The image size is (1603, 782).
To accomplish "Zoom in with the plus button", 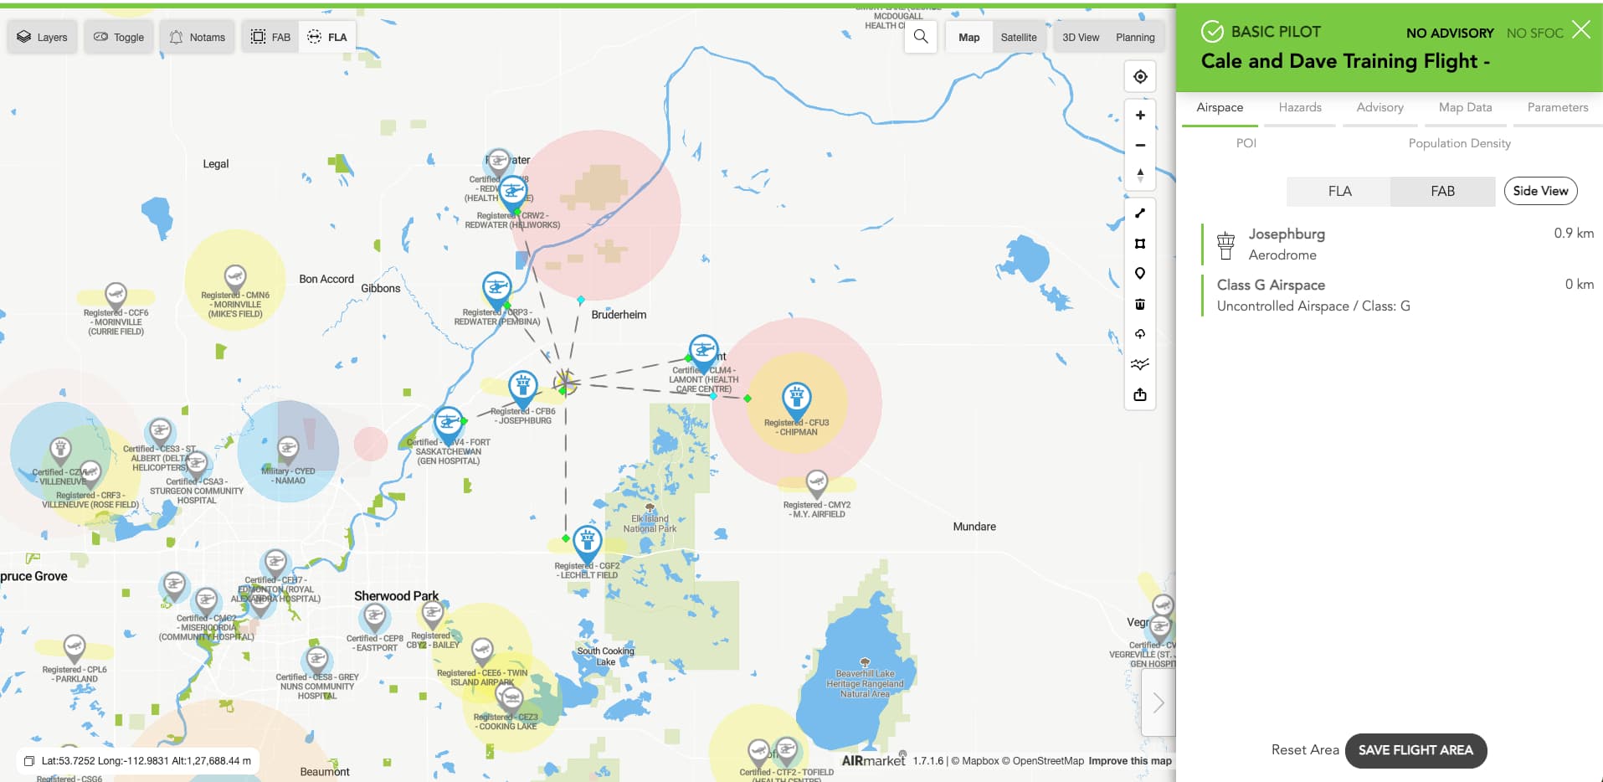I will tap(1139, 116).
